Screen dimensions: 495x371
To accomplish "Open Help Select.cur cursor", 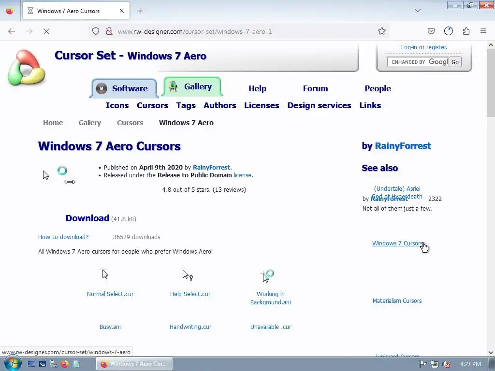I will click(190, 294).
